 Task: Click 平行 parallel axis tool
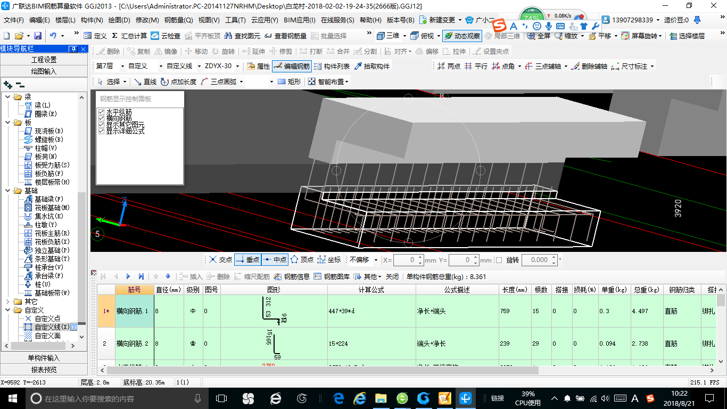coord(476,66)
